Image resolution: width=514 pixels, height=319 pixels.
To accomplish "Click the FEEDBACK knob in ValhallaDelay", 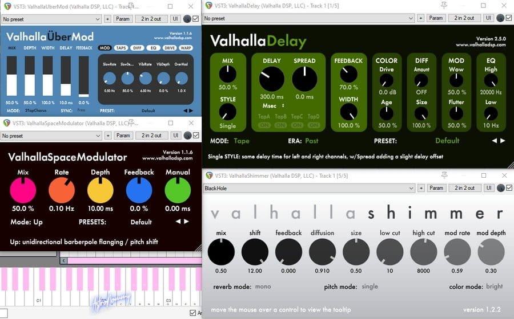I will point(348,74).
